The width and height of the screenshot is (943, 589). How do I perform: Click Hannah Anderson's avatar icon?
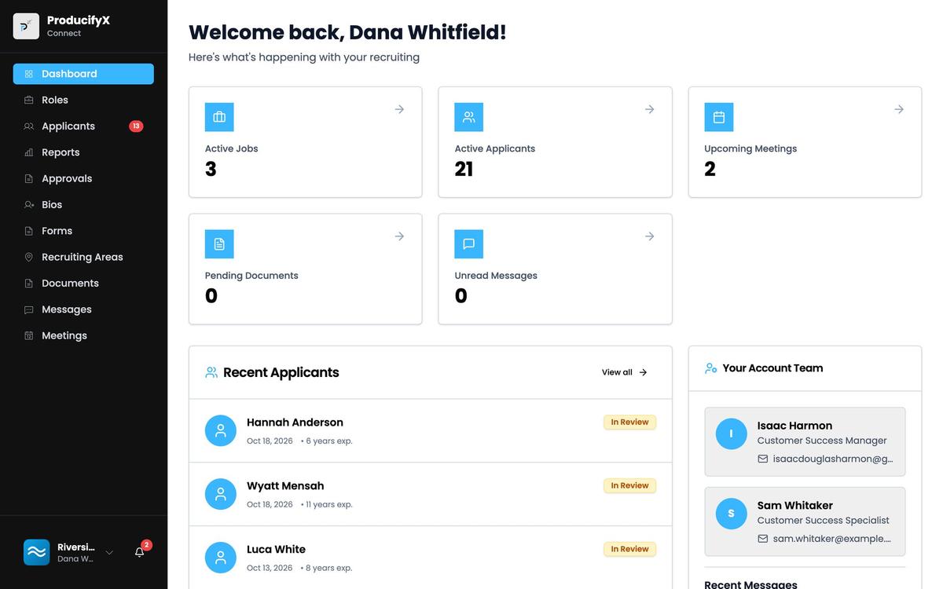[x=221, y=430]
